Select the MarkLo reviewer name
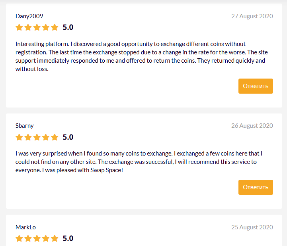The height and width of the screenshot is (246, 287). click(25, 227)
